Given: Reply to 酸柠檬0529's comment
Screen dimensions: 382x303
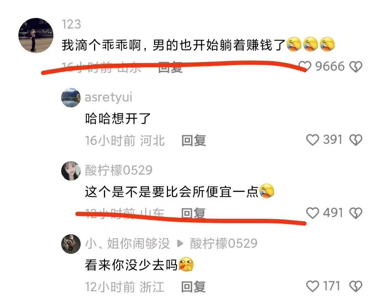Looking at the screenshot, I should coord(194,214).
